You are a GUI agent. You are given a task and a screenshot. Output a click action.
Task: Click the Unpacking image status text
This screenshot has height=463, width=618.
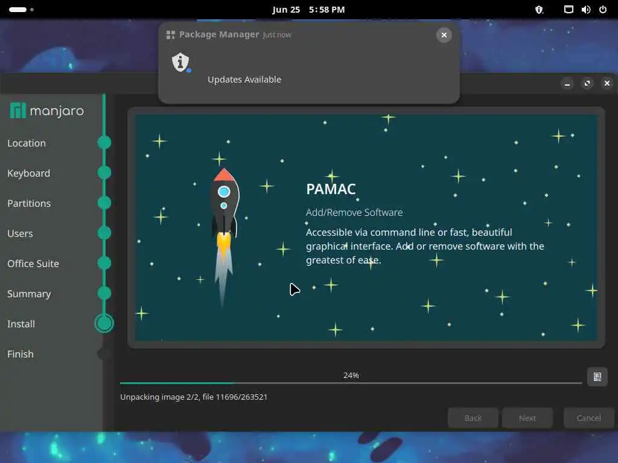click(194, 397)
